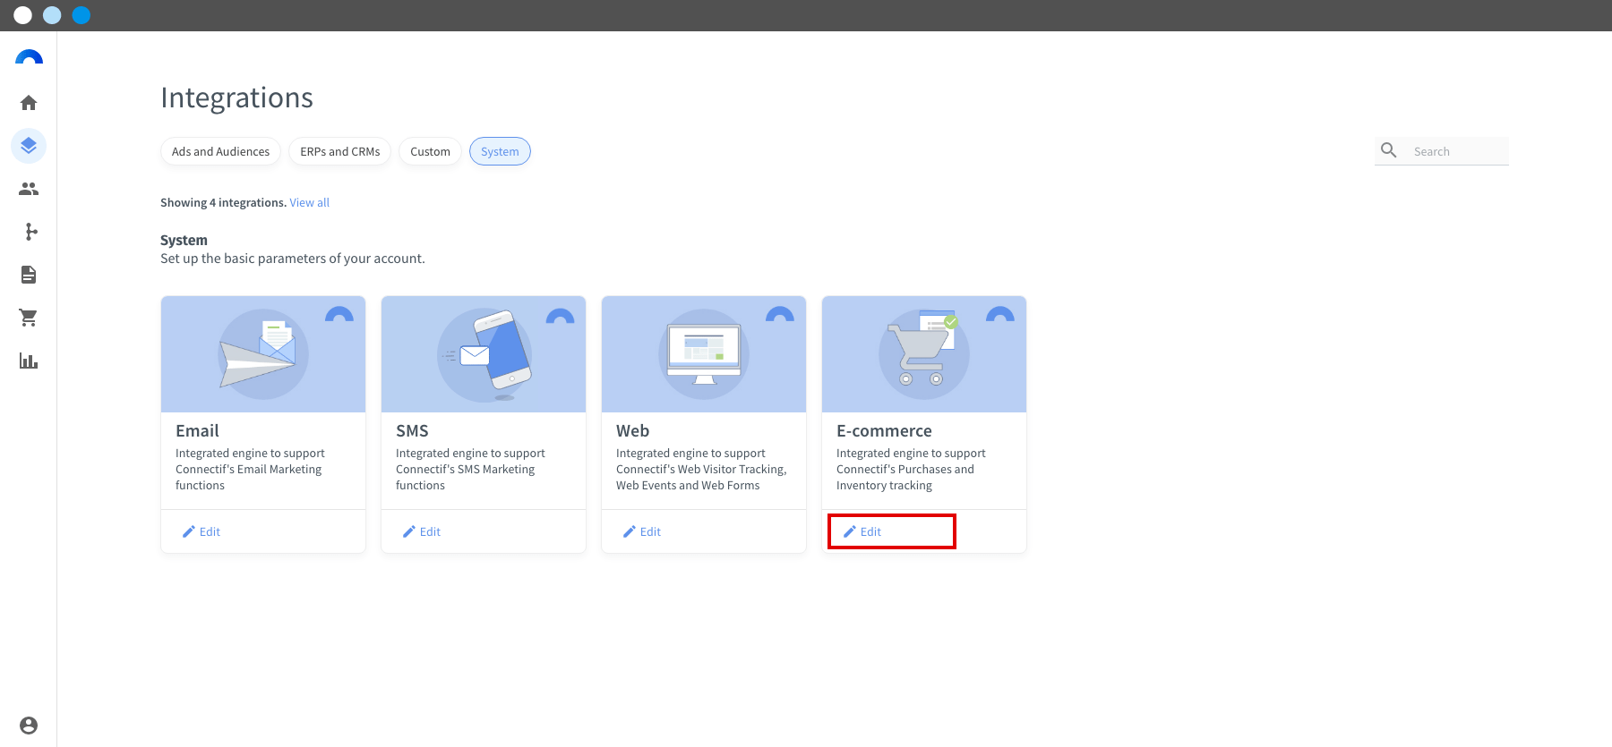The image size is (1612, 747).
Task: Click the System section heading
Action: coord(184,240)
